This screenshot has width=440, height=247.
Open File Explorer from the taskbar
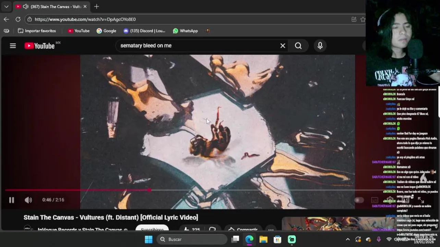264,239
